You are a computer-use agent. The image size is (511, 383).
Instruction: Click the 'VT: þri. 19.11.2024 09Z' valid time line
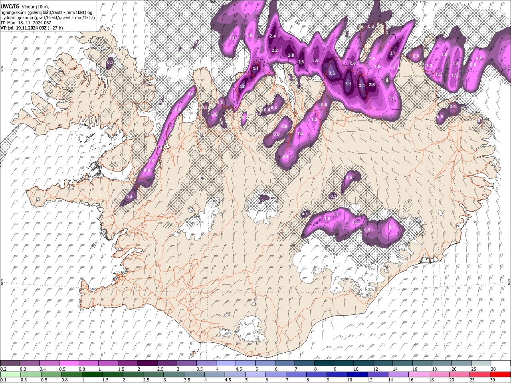(x=32, y=28)
